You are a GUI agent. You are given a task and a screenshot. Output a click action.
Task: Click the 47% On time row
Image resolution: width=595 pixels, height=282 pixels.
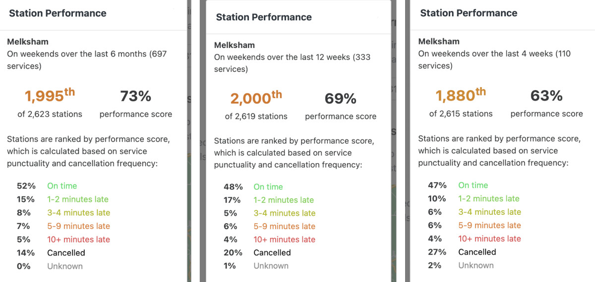coord(473,186)
